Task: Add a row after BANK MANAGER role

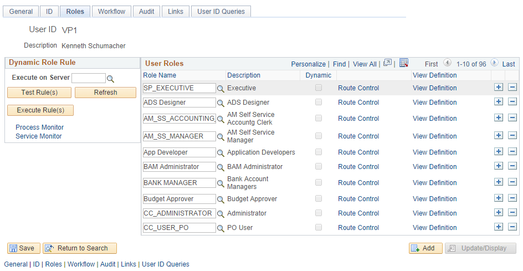Action: pyautogui.click(x=498, y=182)
